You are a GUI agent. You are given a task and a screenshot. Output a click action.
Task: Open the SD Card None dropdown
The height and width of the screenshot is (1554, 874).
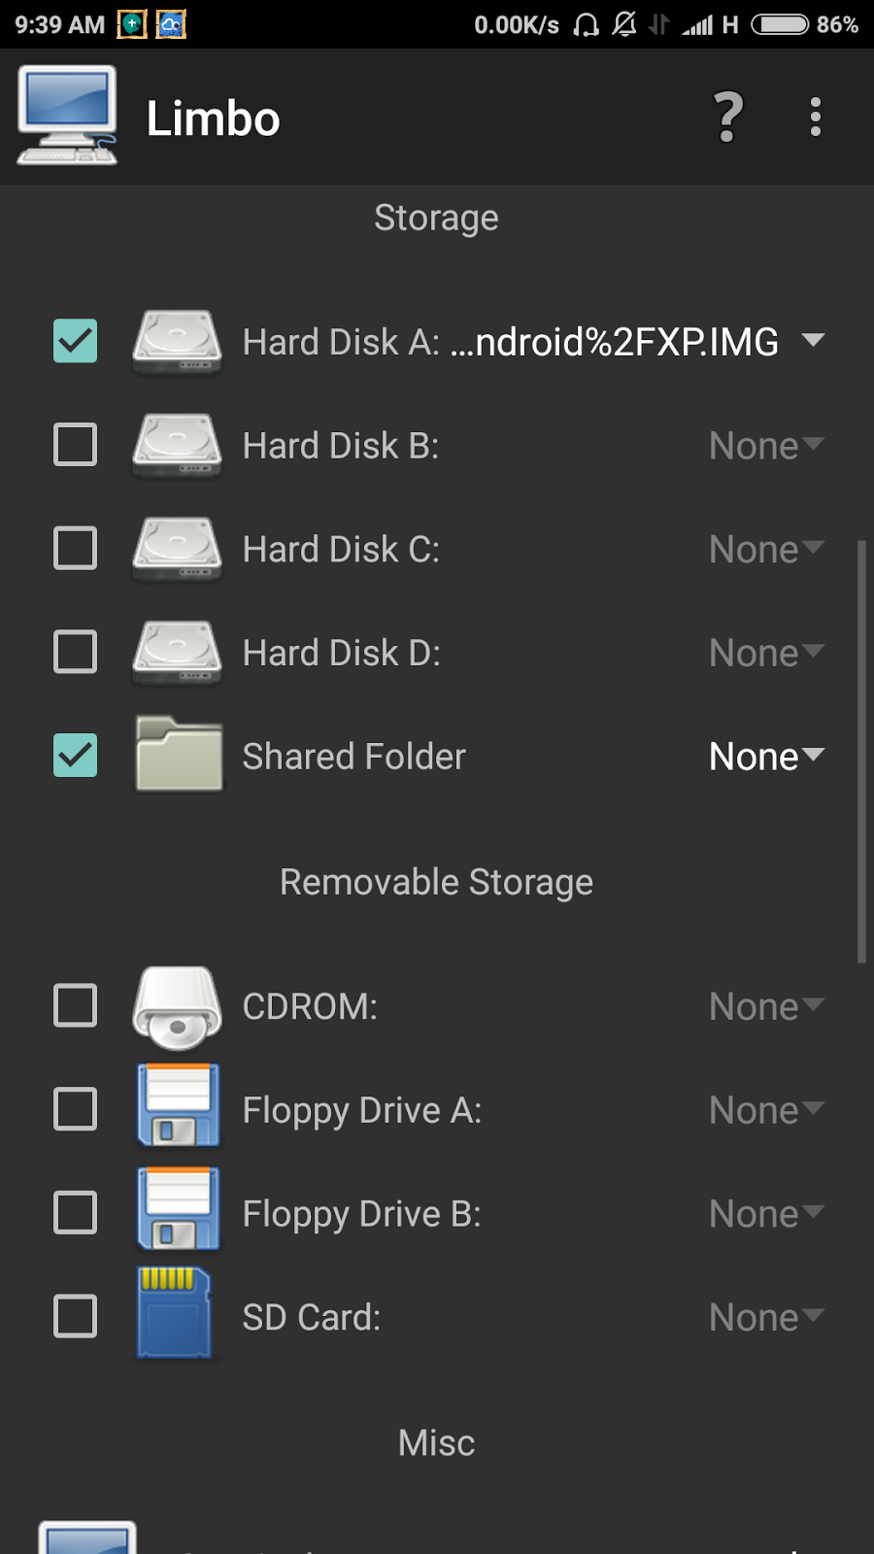[766, 1317]
